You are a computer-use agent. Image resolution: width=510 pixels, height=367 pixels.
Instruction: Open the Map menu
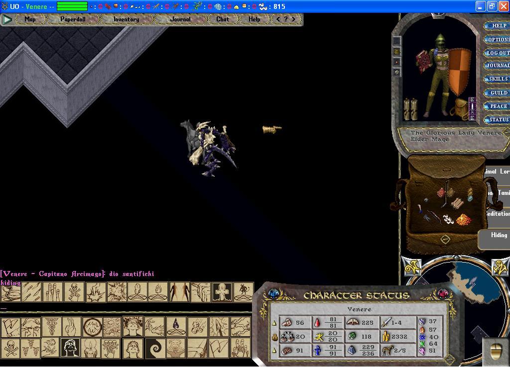pyautogui.click(x=30, y=19)
